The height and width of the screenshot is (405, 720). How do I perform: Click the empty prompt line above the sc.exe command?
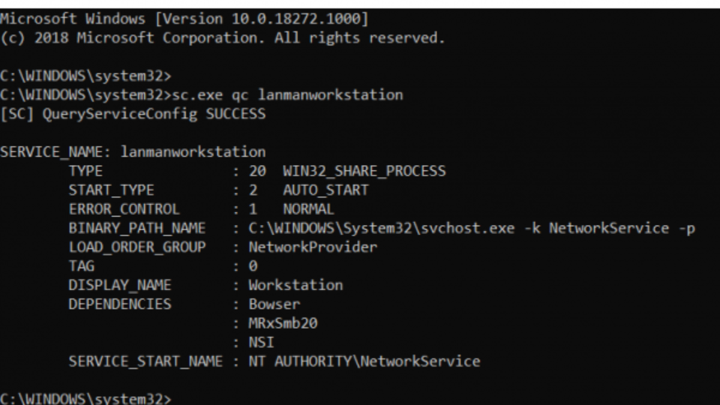pos(86,76)
